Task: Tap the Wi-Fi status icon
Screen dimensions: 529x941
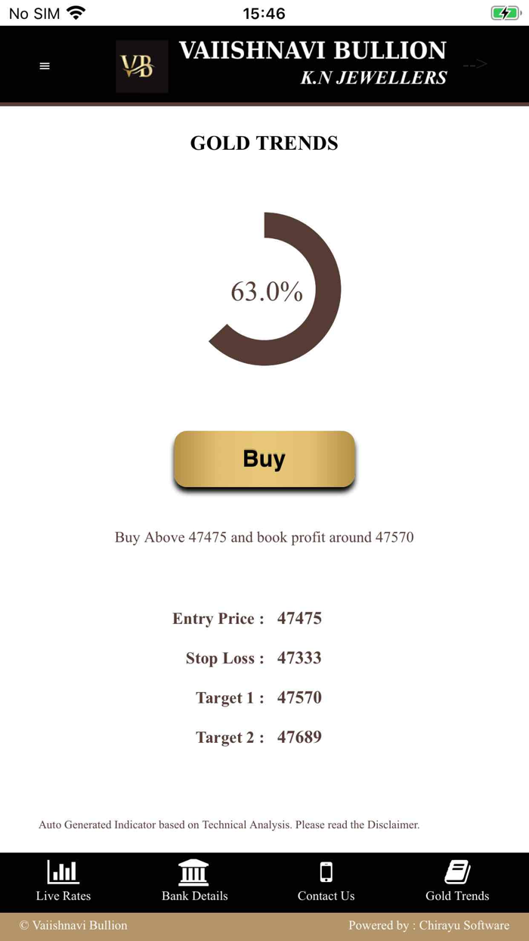Action: [x=76, y=13]
